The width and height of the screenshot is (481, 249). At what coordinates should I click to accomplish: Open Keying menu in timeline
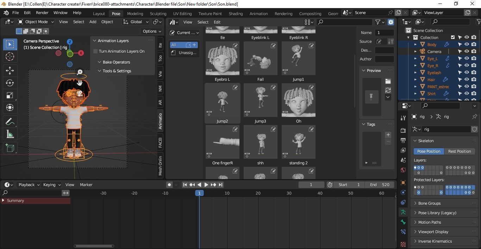point(52,185)
